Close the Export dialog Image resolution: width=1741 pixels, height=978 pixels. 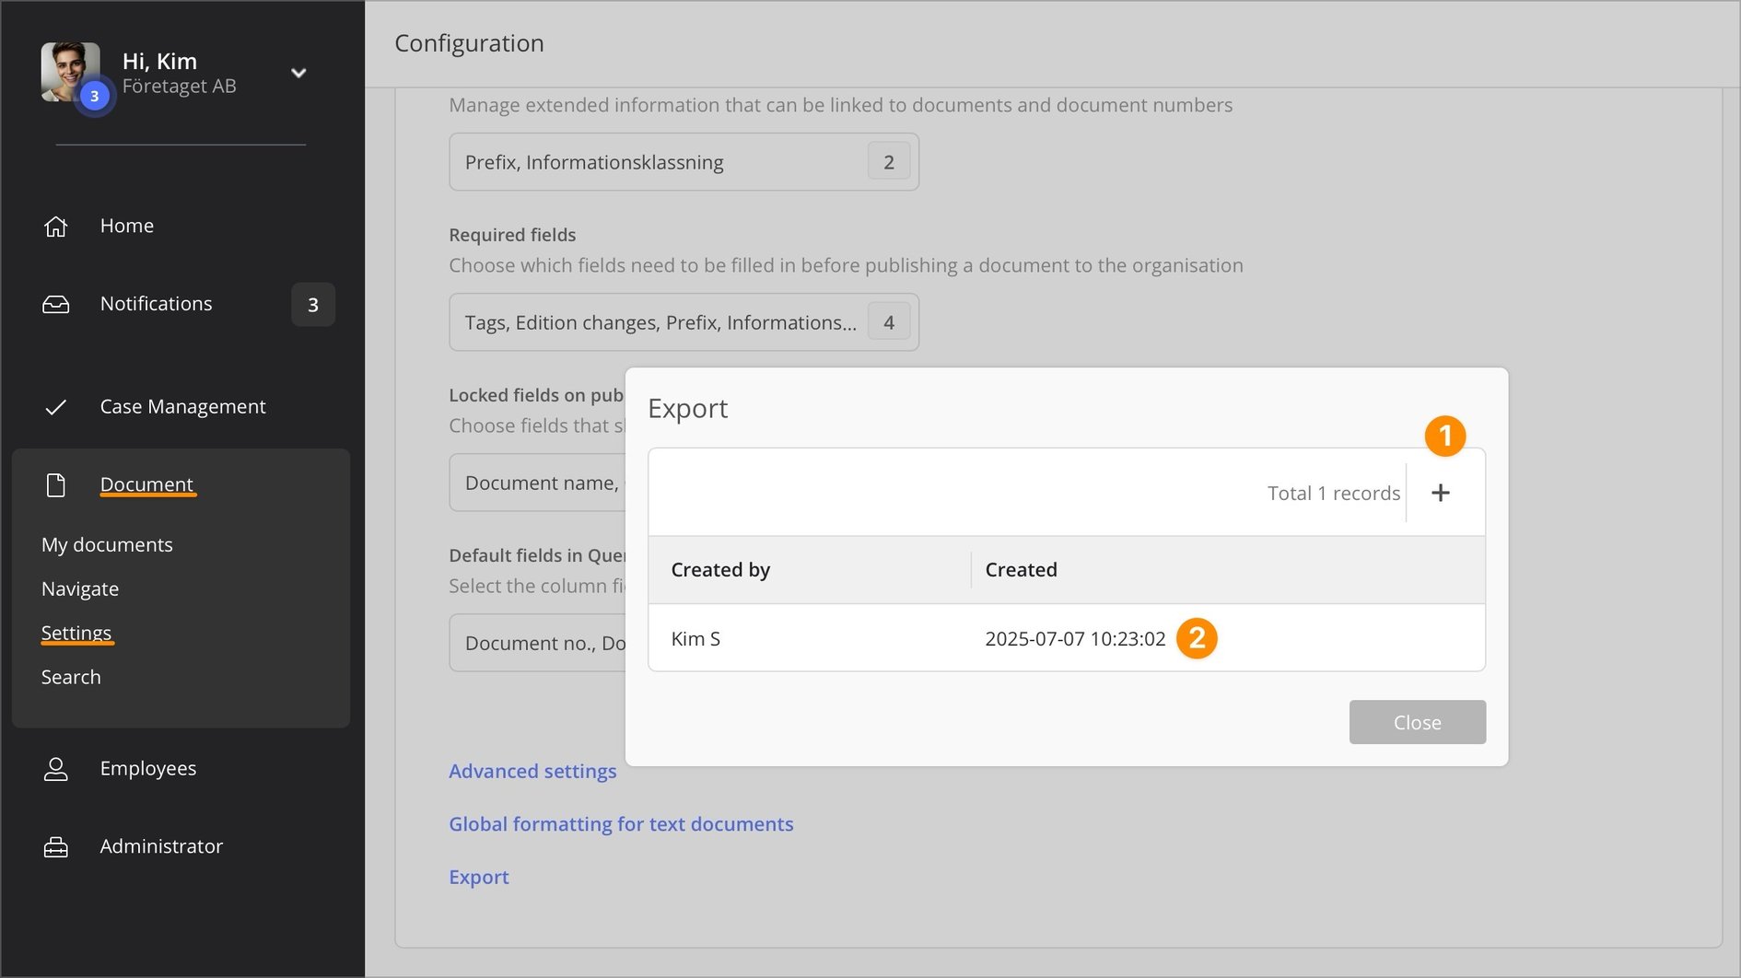[x=1417, y=722]
